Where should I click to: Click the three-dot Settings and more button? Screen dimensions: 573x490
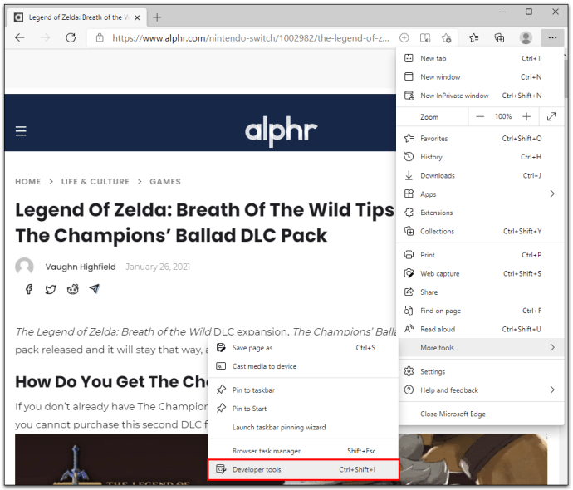click(552, 37)
